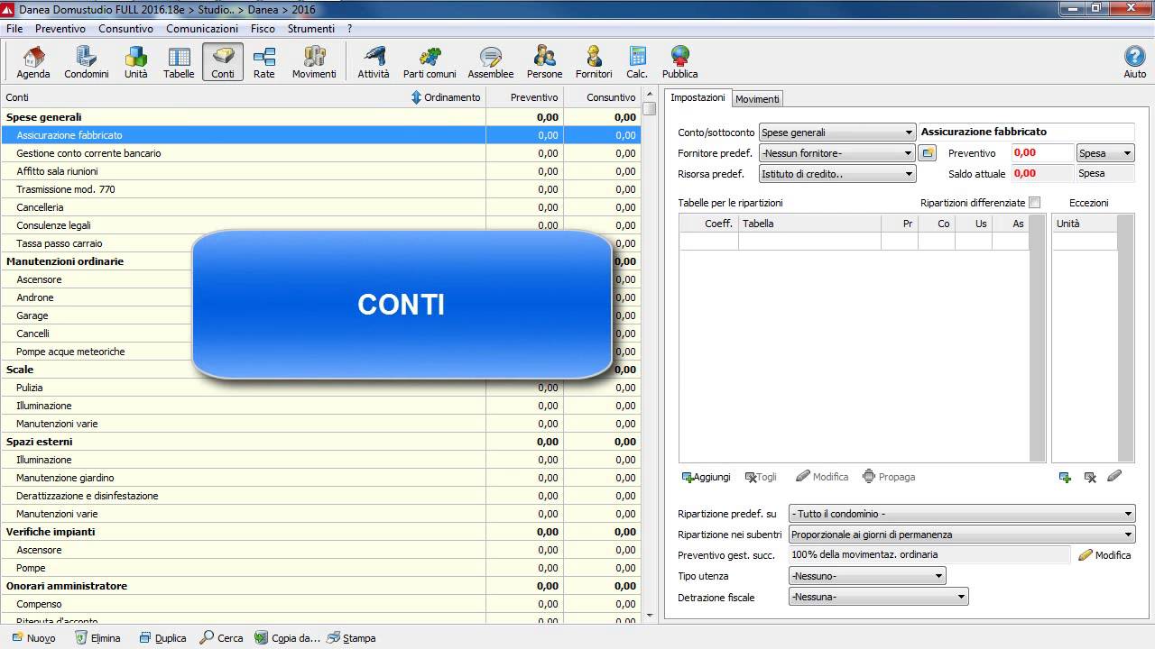Click the account name field Assicurazione fabbricato
This screenshot has height=649, width=1155.
pyautogui.click(x=1026, y=133)
